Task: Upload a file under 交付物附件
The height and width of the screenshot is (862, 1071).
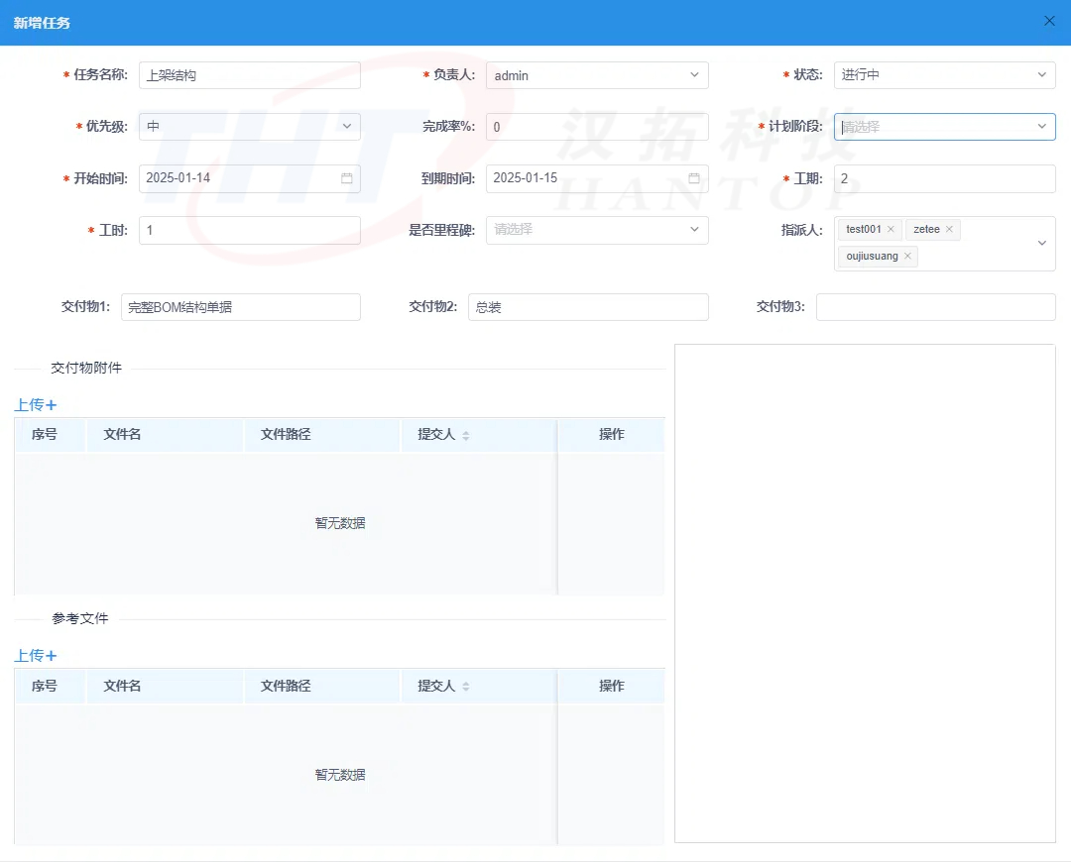Action: click(36, 405)
